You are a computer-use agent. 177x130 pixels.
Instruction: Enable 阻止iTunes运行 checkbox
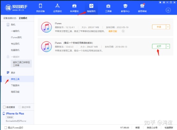pyautogui.click(x=6, y=128)
